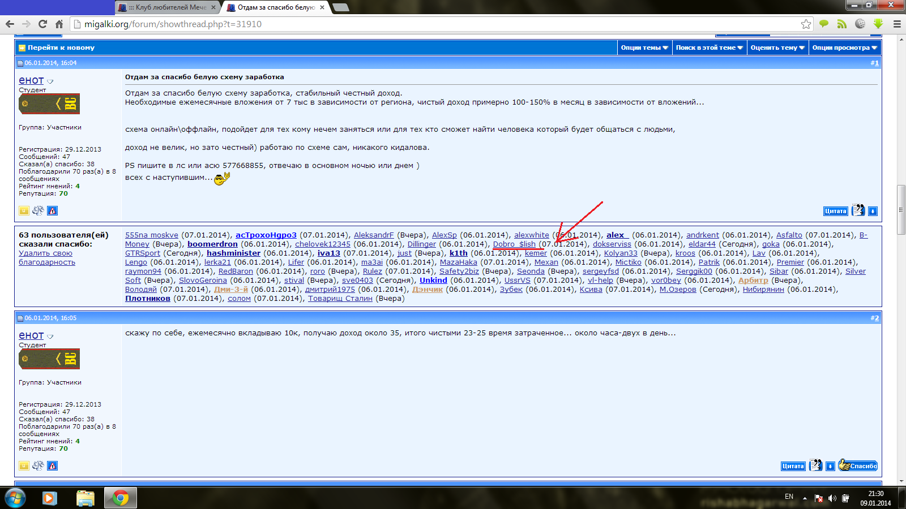The height and width of the screenshot is (509, 906).
Task: Report post #1 with the warning icon
Action: click(x=53, y=211)
